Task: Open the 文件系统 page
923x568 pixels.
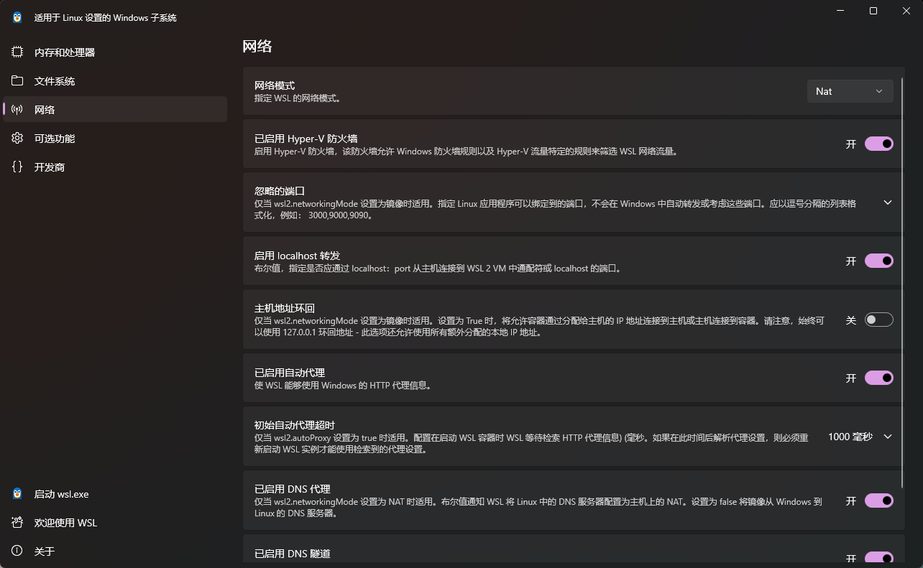Action: click(115, 81)
